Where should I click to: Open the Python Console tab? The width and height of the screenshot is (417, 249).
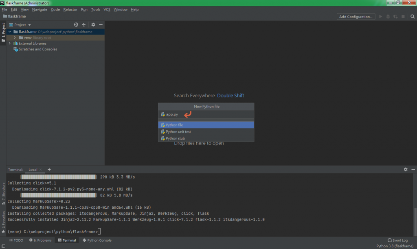[97, 240]
